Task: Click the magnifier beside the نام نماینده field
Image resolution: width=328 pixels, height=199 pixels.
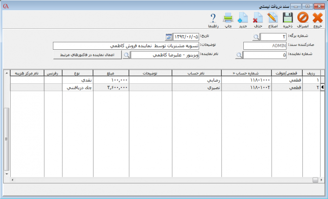Action: point(126,55)
